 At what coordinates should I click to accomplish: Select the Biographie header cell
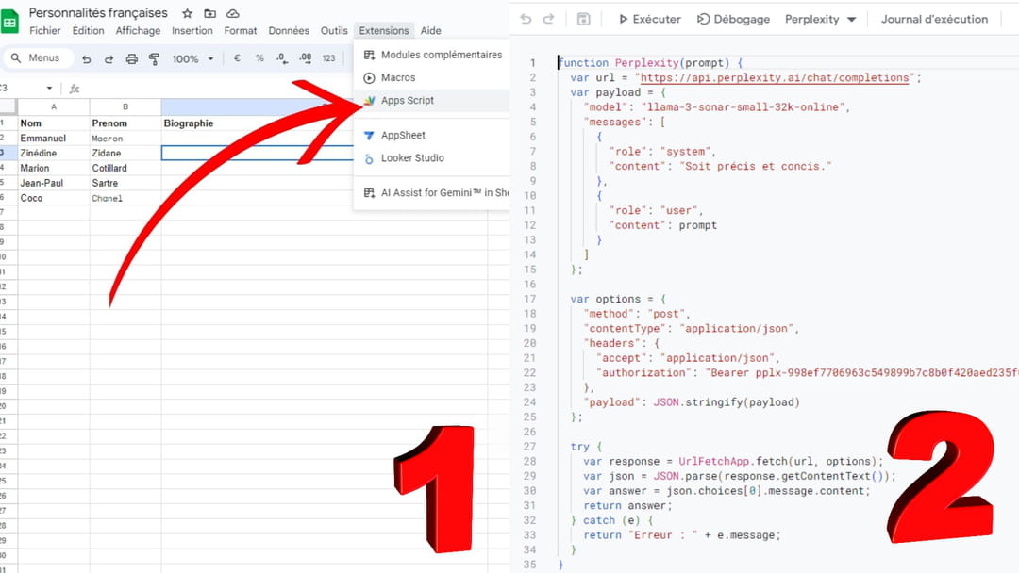[x=258, y=123]
